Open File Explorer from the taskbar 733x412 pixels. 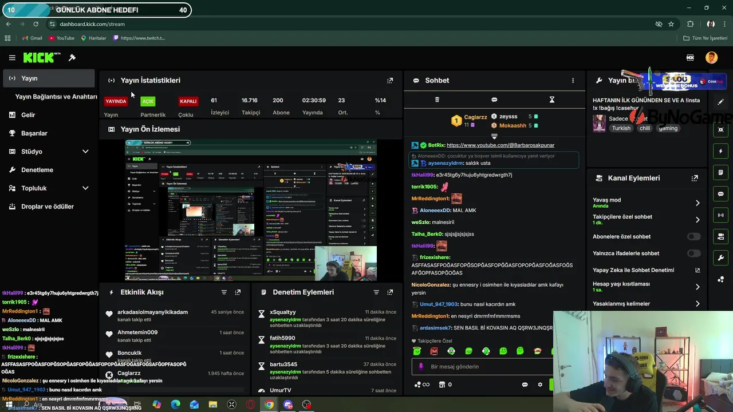click(213, 405)
